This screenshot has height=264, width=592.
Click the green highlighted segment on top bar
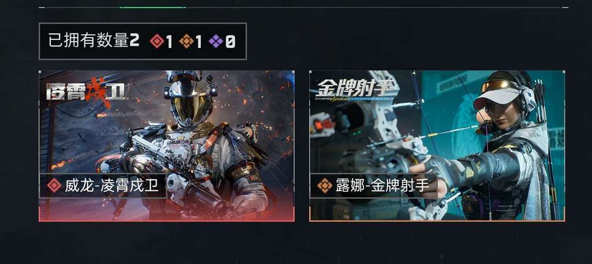(x=152, y=7)
